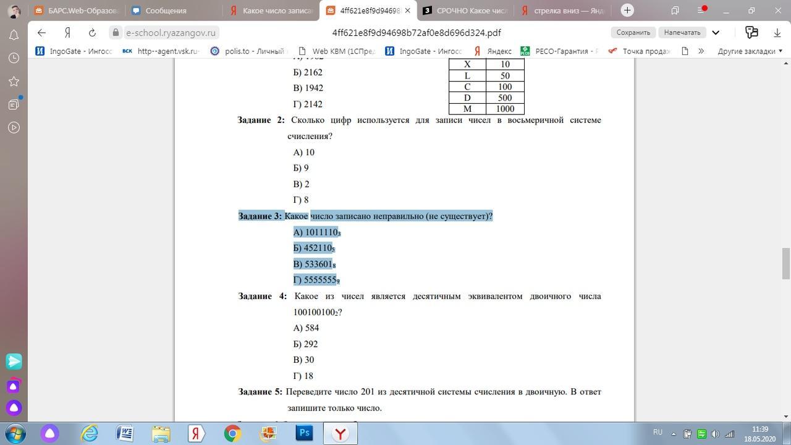Open File Explorer from the taskbar
Viewport: 791px width, 445px height.
pyautogui.click(x=161, y=433)
